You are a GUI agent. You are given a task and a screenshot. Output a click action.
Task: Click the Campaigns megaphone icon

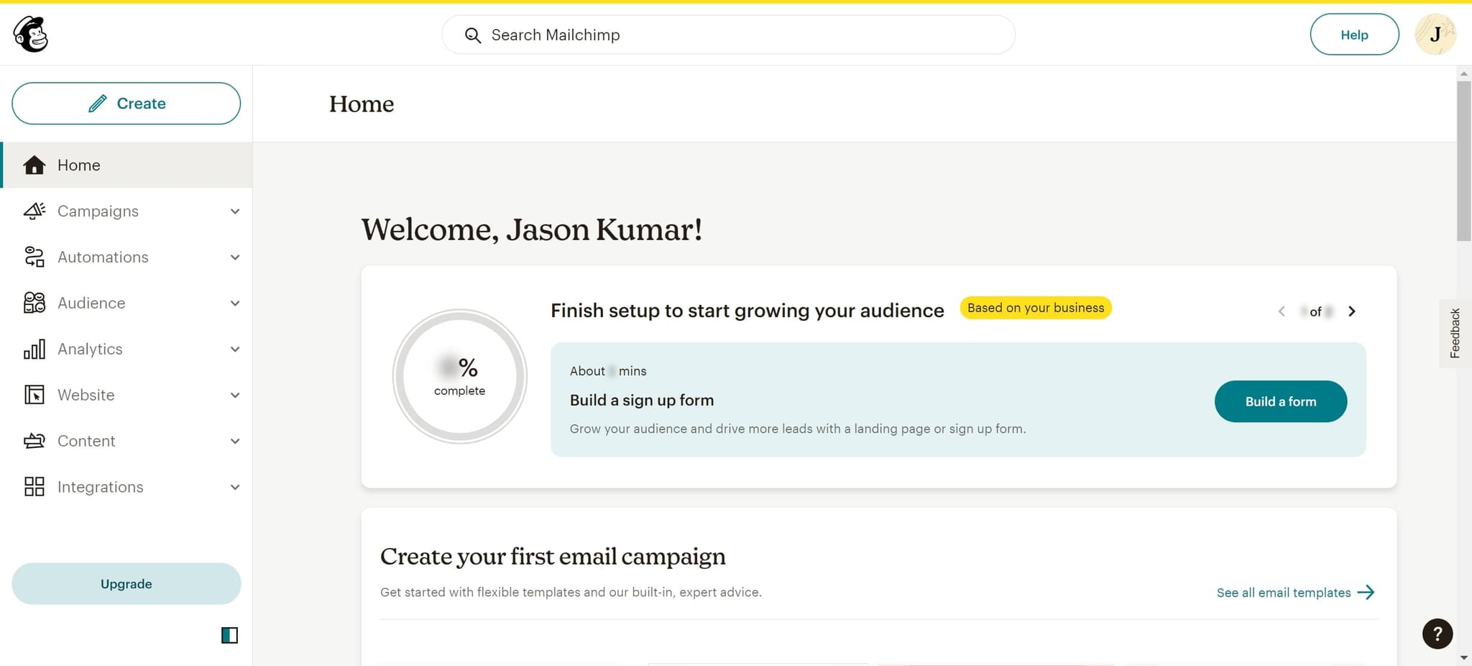coord(34,211)
